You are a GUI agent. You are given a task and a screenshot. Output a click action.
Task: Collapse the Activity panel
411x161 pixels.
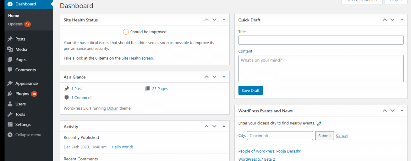click(224, 126)
